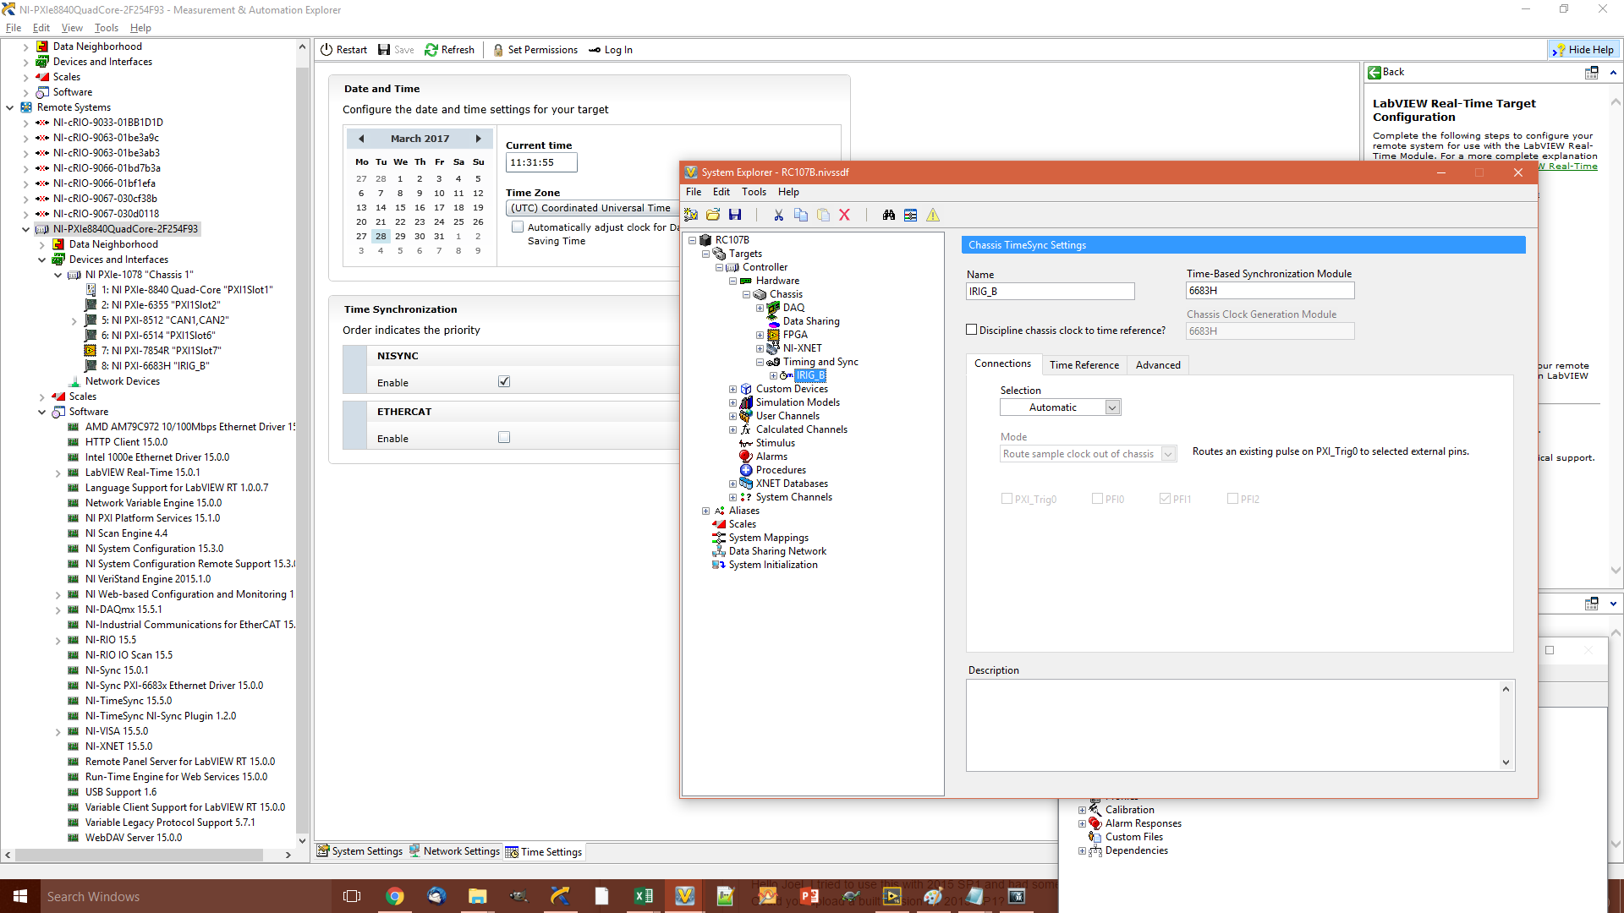Click Hide Help button

pyautogui.click(x=1583, y=50)
